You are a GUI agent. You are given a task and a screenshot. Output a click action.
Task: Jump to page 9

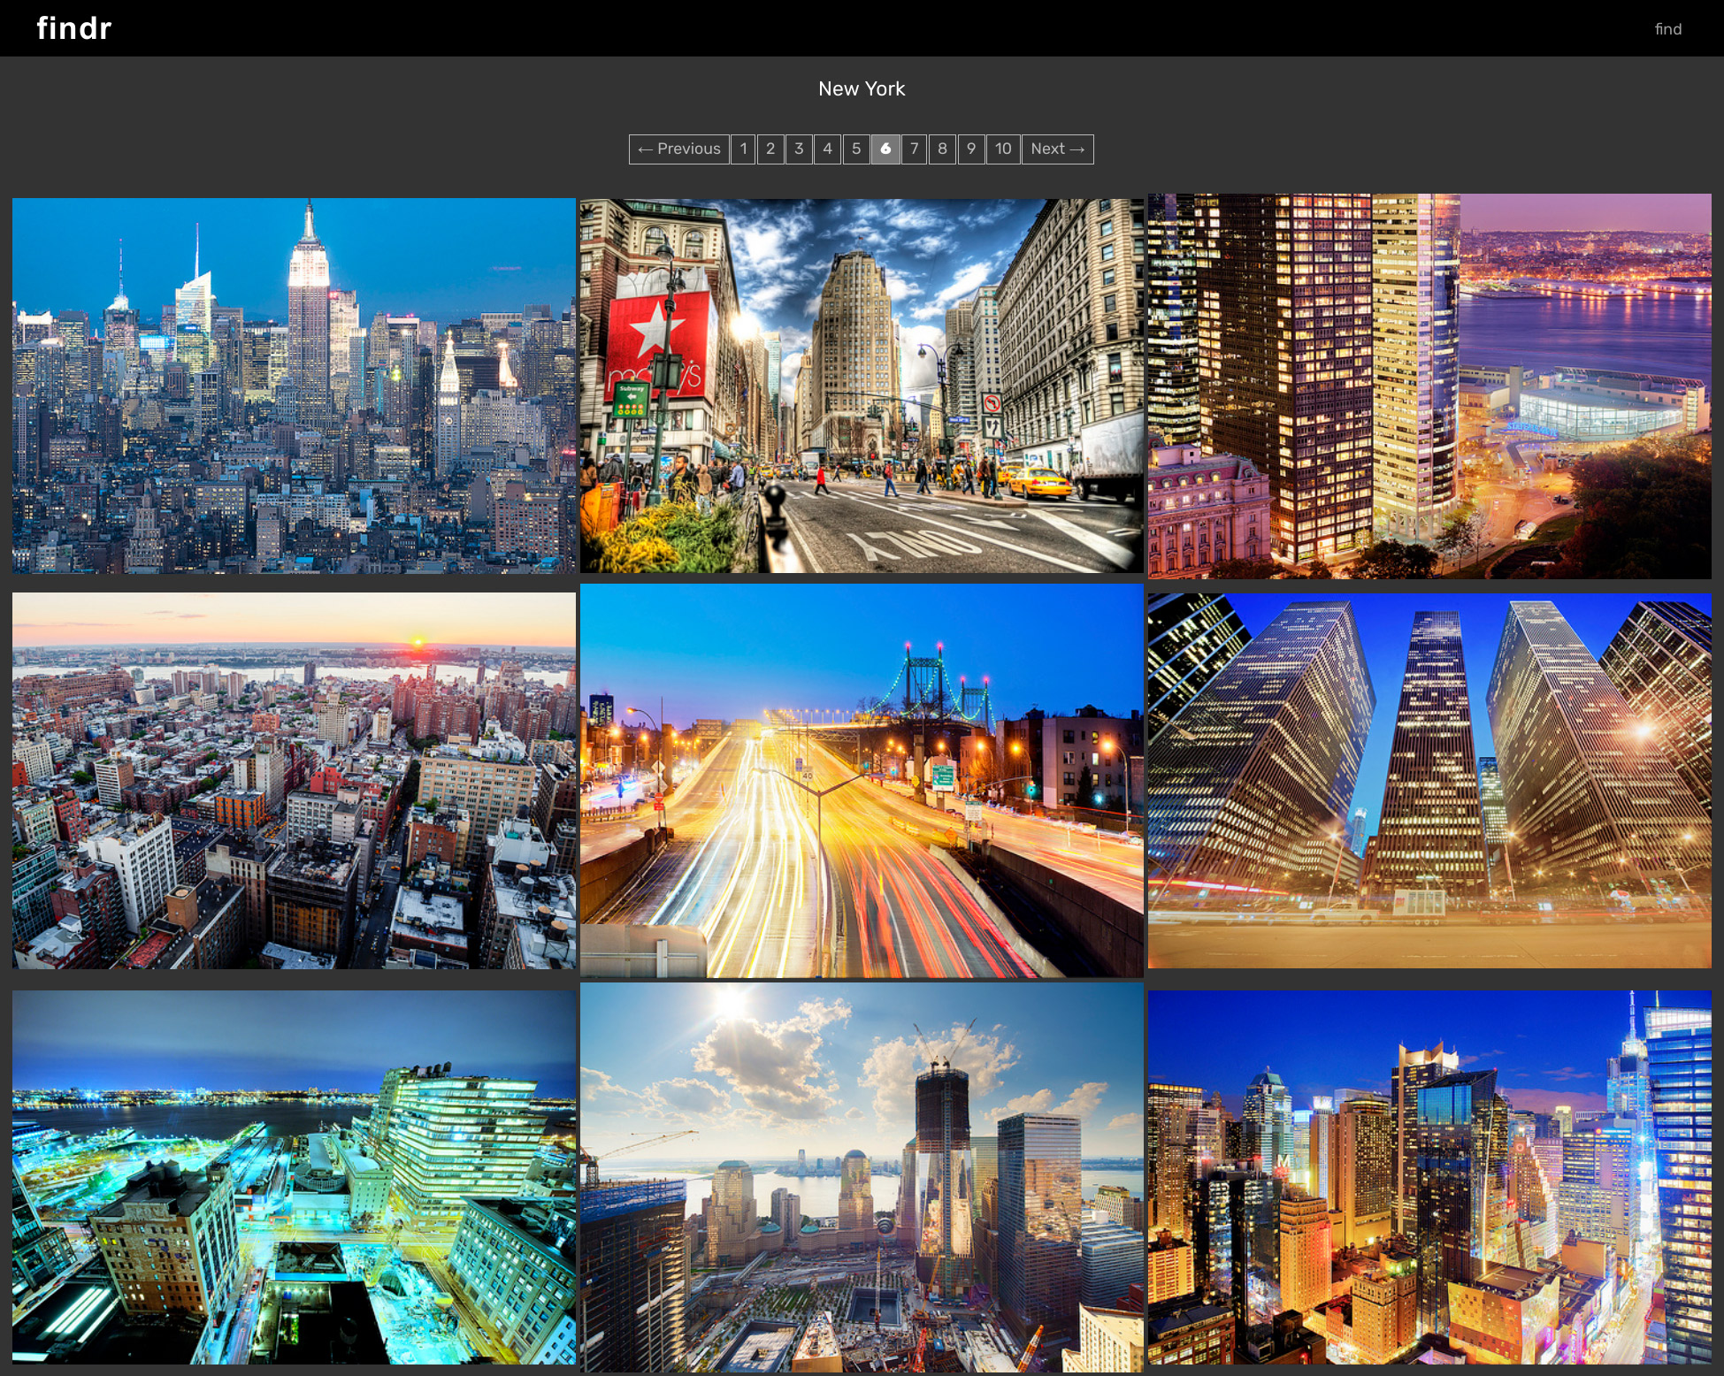click(x=971, y=149)
